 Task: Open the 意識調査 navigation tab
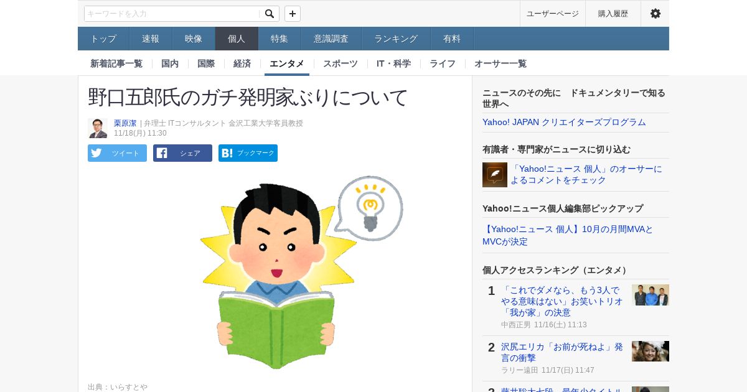[x=331, y=39]
